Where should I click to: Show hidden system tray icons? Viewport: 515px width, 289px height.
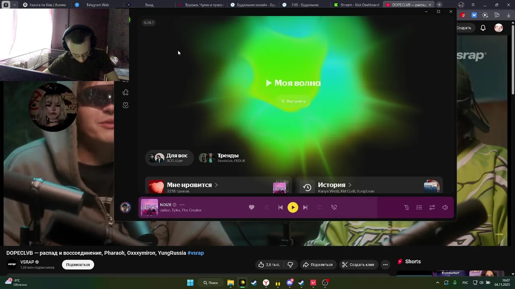[x=438, y=283]
